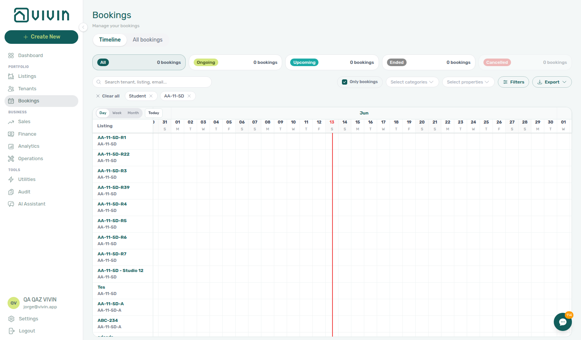Click the search magnifier icon
The width and height of the screenshot is (581, 340).
pos(99,82)
